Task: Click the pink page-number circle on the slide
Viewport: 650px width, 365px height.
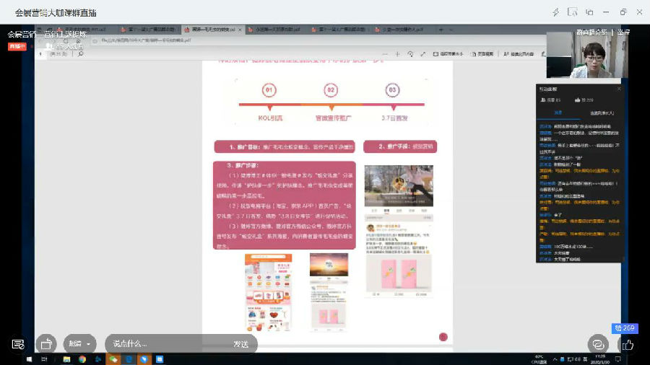Action: pyautogui.click(x=443, y=337)
